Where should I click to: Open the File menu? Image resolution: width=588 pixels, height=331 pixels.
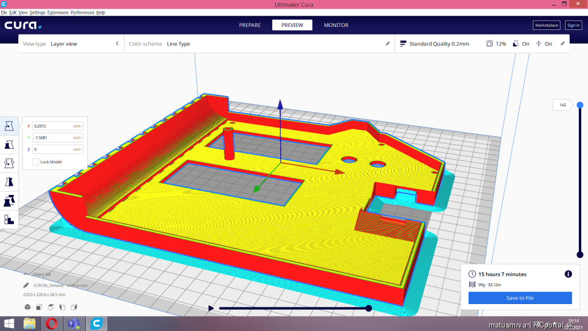[4, 13]
